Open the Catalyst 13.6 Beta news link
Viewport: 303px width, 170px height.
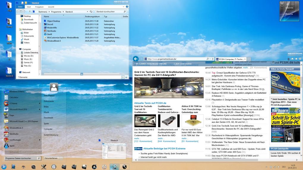pyautogui.click(x=238, y=120)
